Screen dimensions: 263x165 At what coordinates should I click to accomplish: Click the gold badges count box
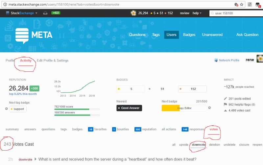point(131,89)
